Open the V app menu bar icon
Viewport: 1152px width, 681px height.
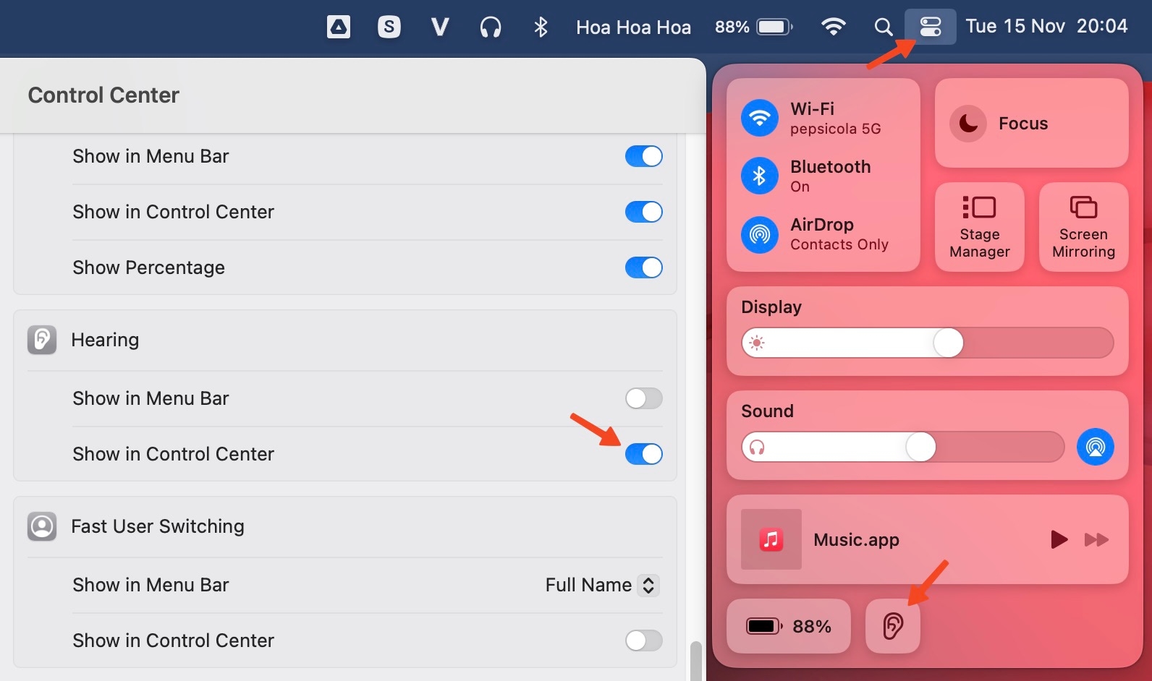[x=440, y=27]
